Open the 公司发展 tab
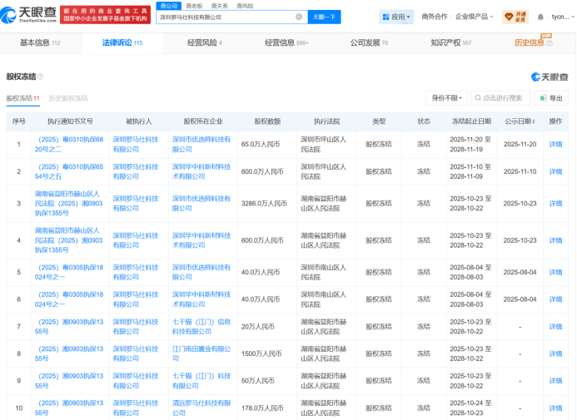This screenshot has width=577, height=420. coord(369,43)
